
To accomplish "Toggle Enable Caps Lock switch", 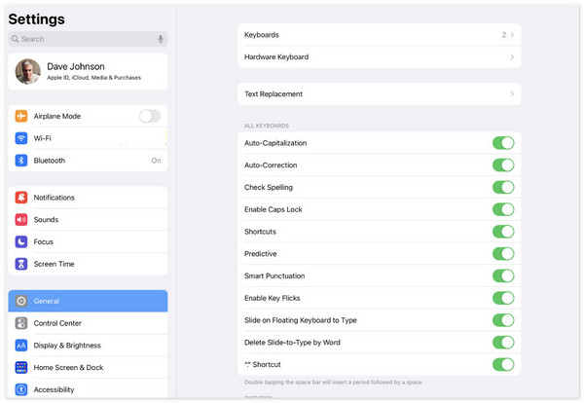I will tap(503, 209).
